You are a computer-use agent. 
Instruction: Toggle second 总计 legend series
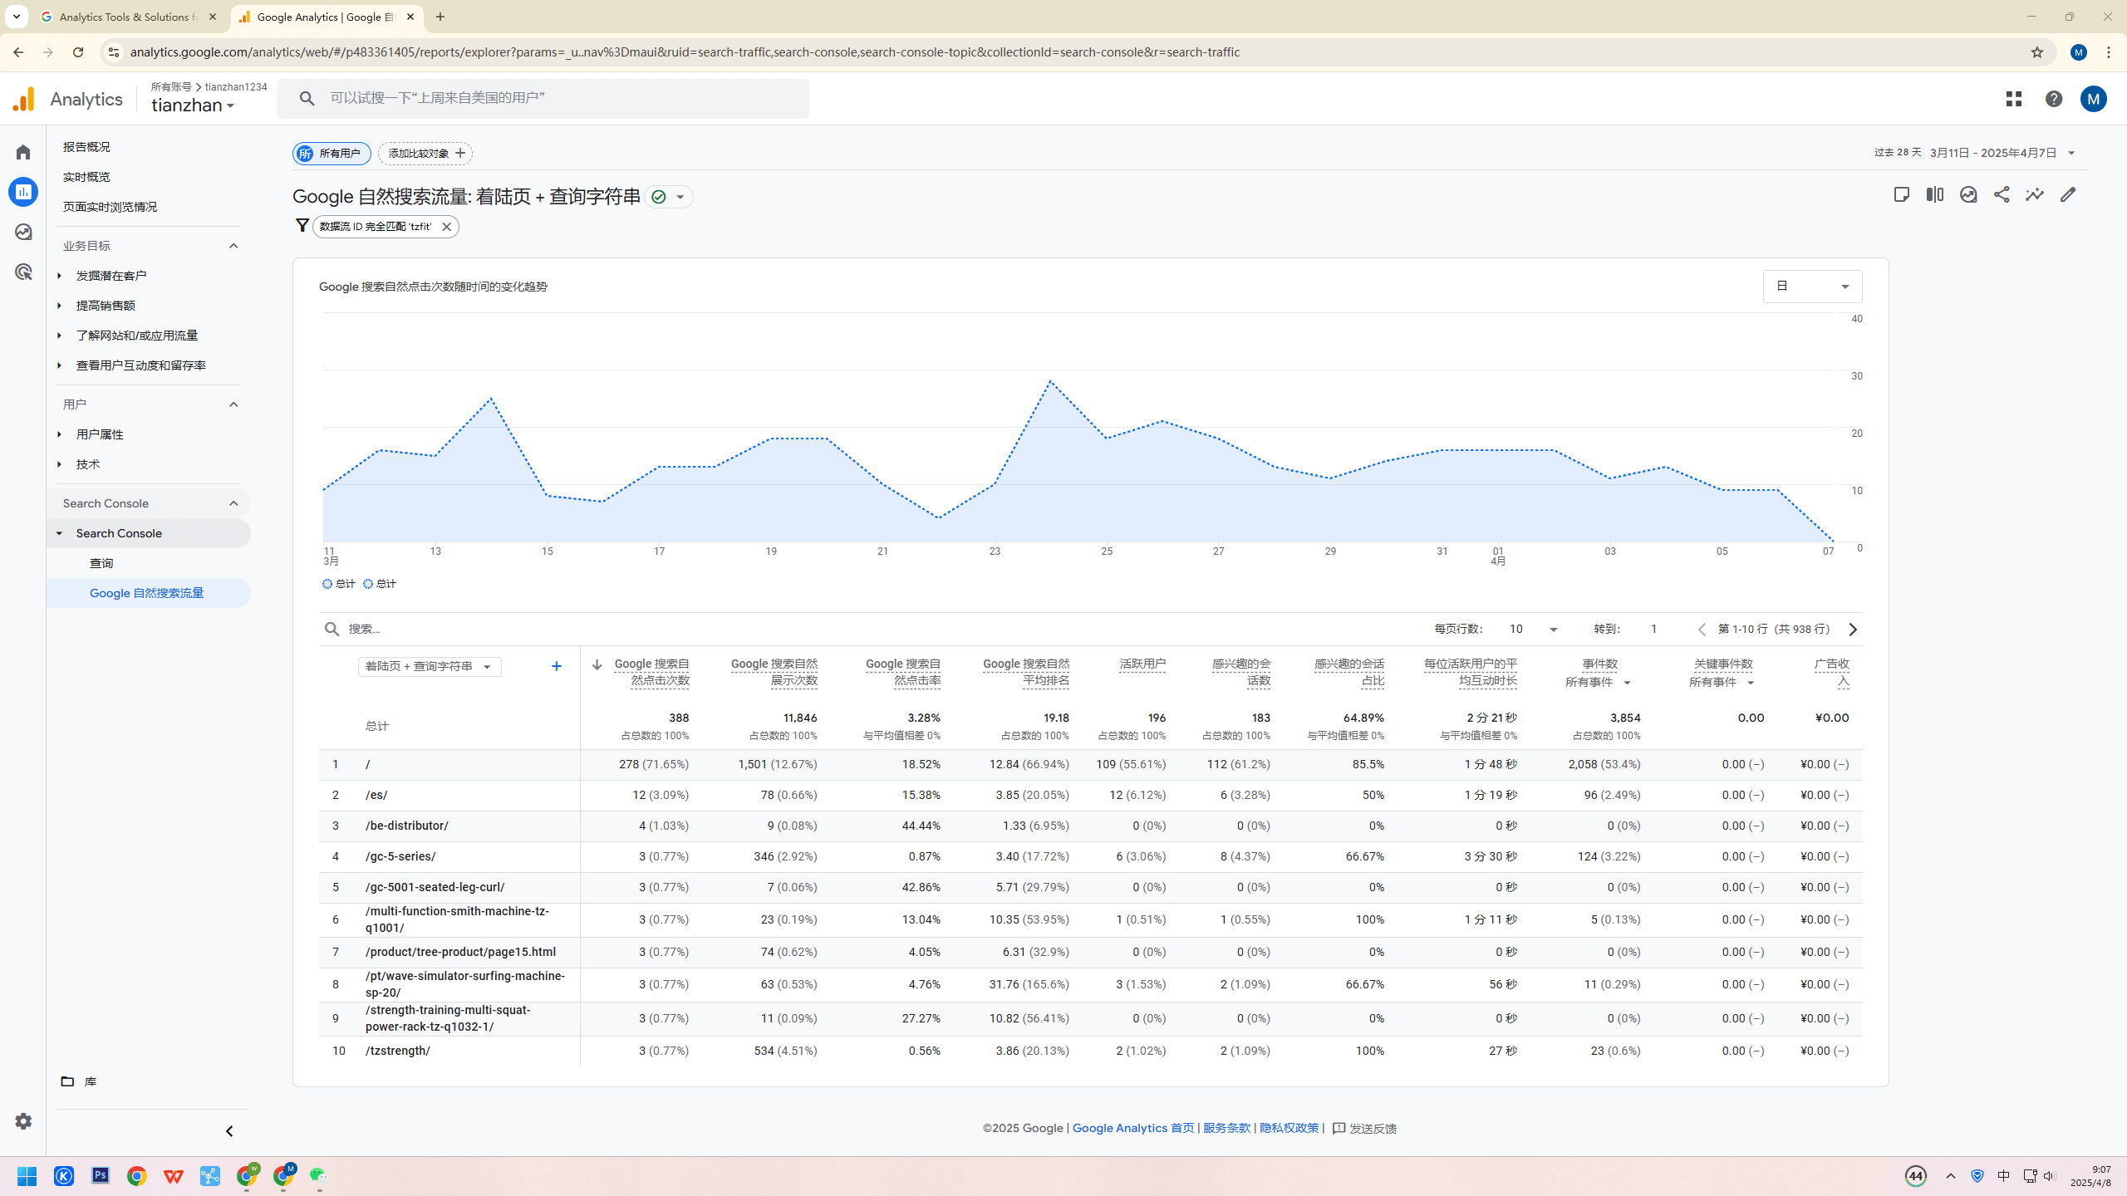pos(380,584)
